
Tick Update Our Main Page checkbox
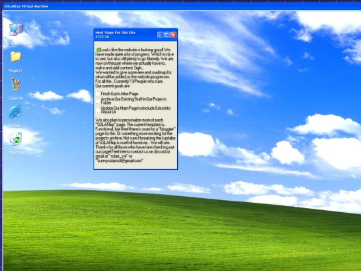98,110
